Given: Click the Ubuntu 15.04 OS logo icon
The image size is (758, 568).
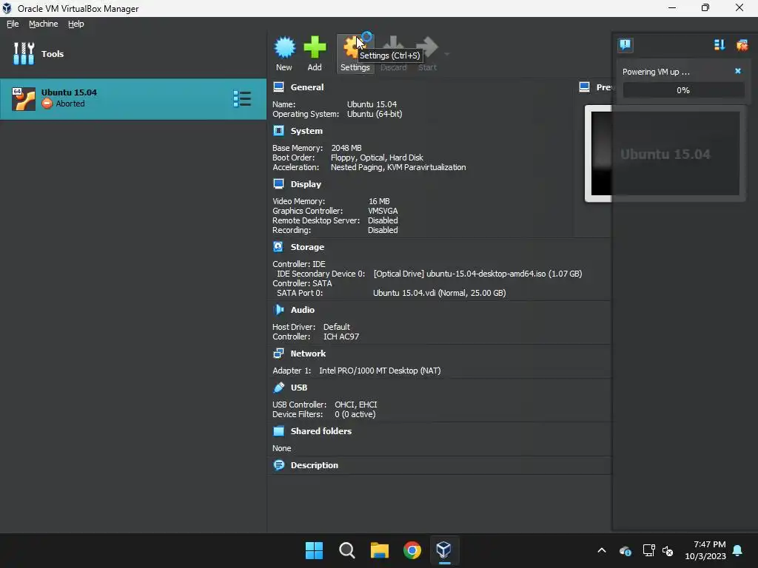Looking at the screenshot, I should coord(23,99).
